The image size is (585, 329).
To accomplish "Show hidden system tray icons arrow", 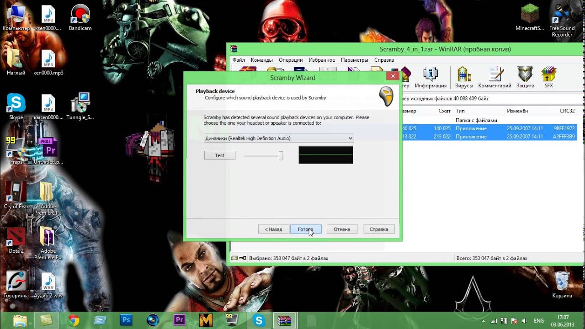I will click(x=484, y=321).
